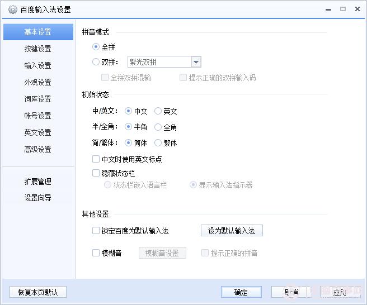Click the gear icon in title bar
The width and height of the screenshot is (367, 305).
pyautogui.click(x=13, y=9)
